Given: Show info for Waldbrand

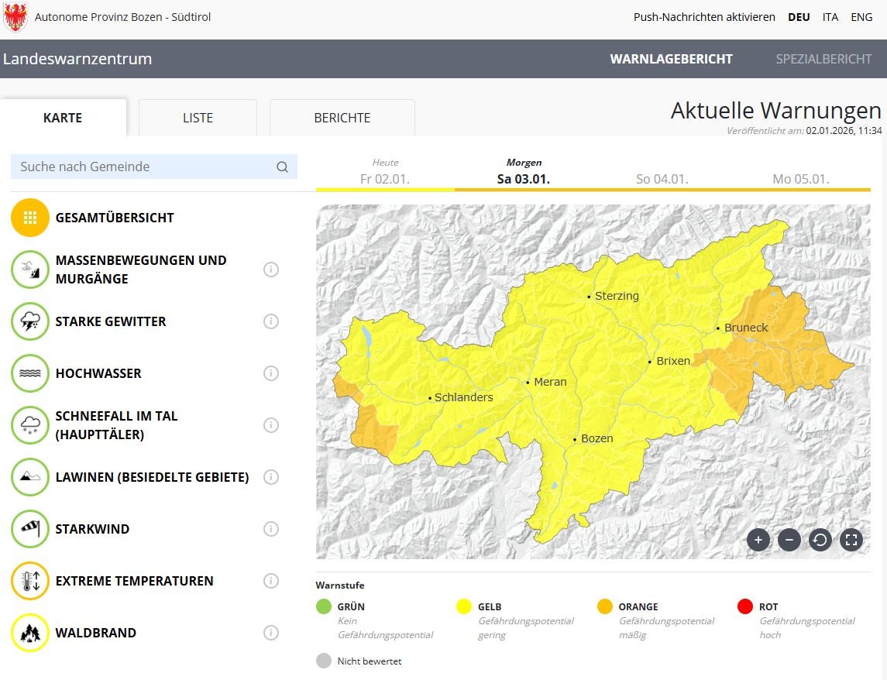Looking at the screenshot, I should 271,633.
